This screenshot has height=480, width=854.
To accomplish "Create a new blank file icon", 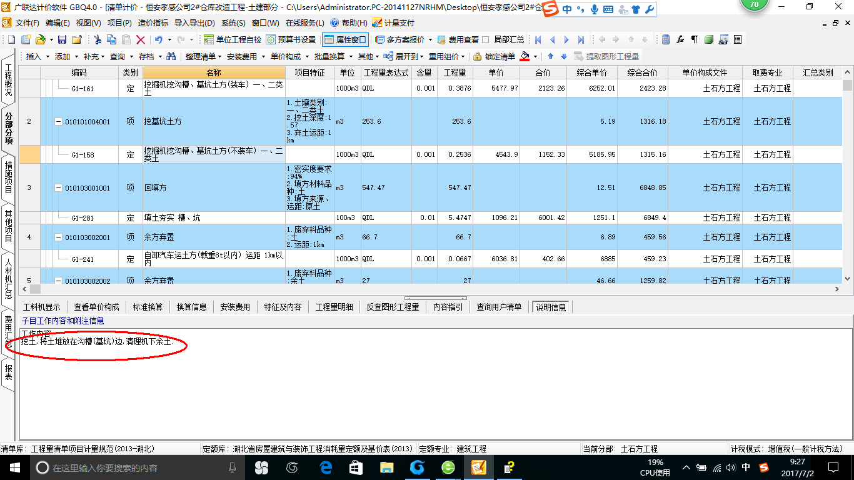I will pos(11,39).
